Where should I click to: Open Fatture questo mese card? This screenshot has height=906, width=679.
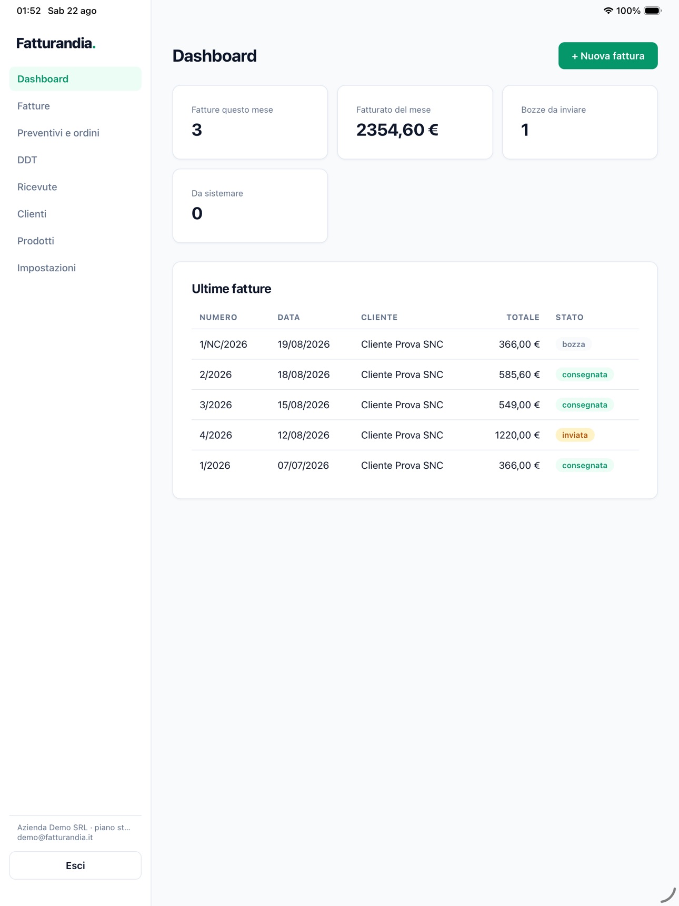(x=250, y=122)
